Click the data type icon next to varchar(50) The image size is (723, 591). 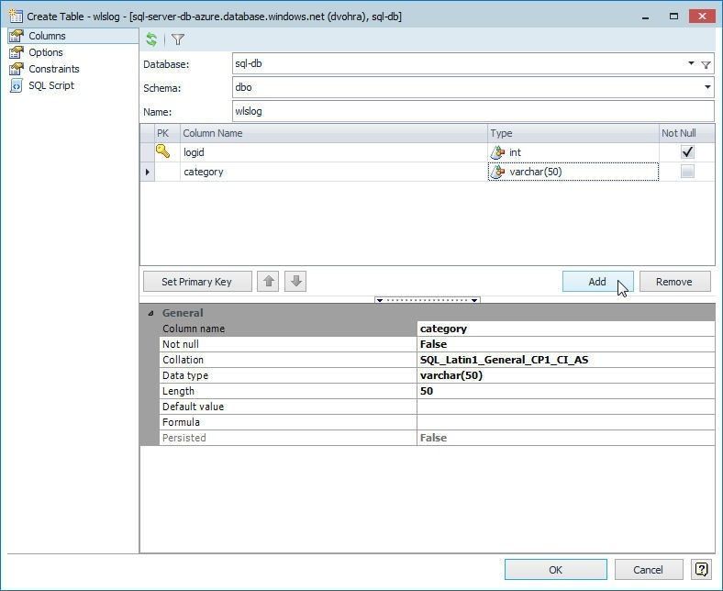[497, 172]
